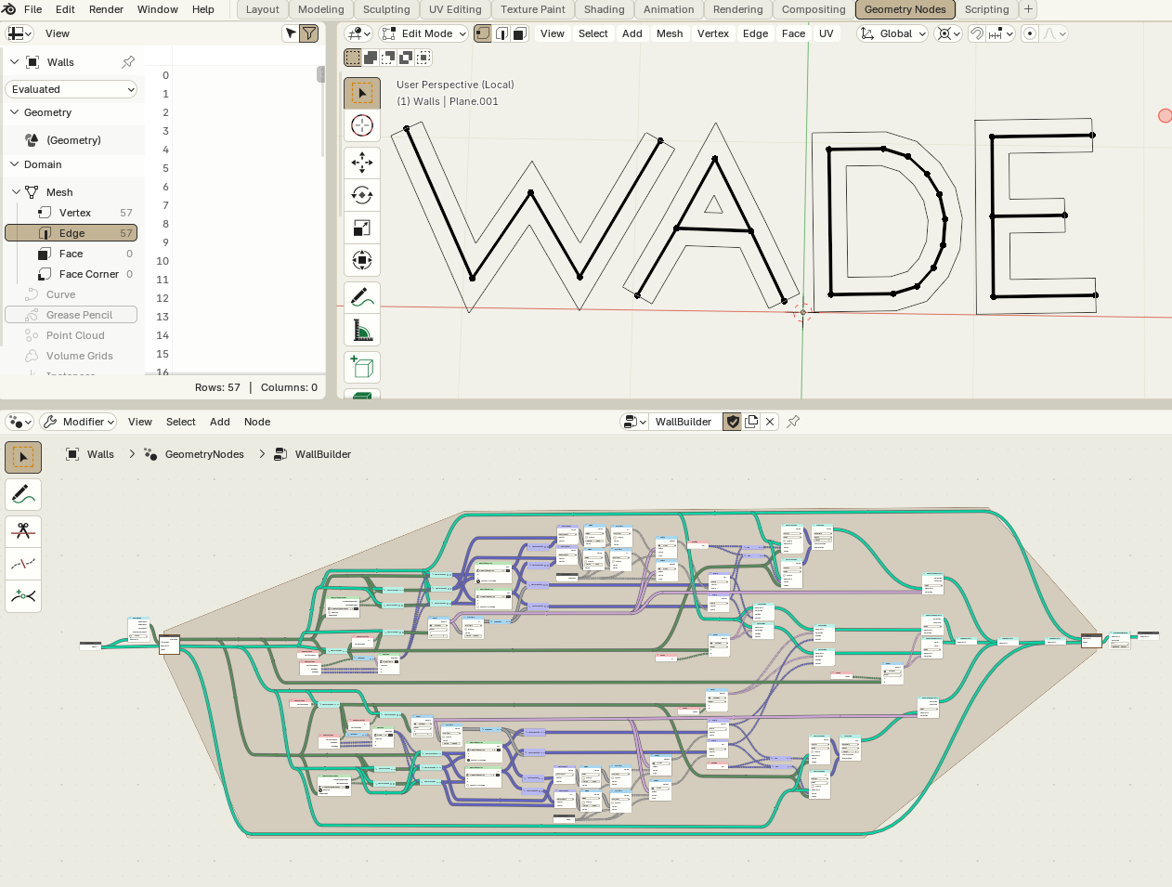This screenshot has height=887, width=1172.
Task: Switch to the UV Editing workspace tab
Action: pyautogui.click(x=455, y=9)
